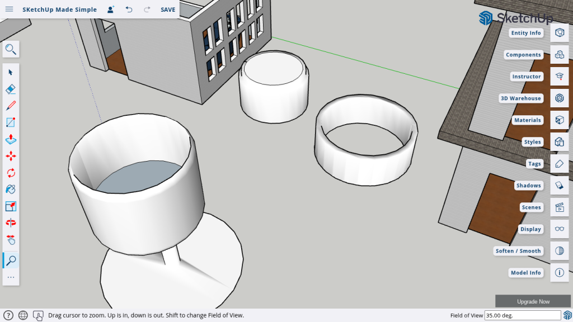Click the Field of View input box
The height and width of the screenshot is (322, 573).
pyautogui.click(x=522, y=315)
